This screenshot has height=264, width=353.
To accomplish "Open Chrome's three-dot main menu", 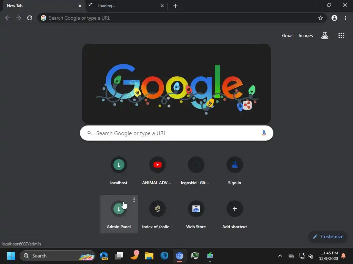I will pos(345,18).
